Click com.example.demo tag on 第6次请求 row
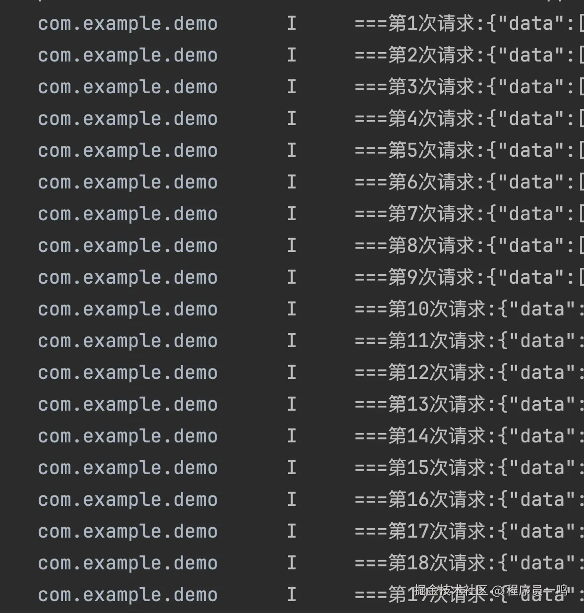The width and height of the screenshot is (584, 613). (128, 183)
